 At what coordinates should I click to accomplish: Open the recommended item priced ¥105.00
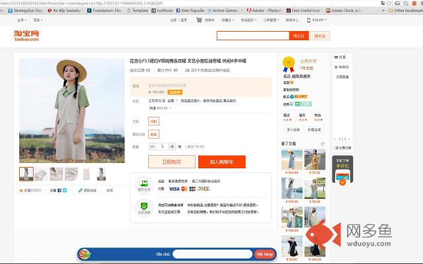coord(292,160)
